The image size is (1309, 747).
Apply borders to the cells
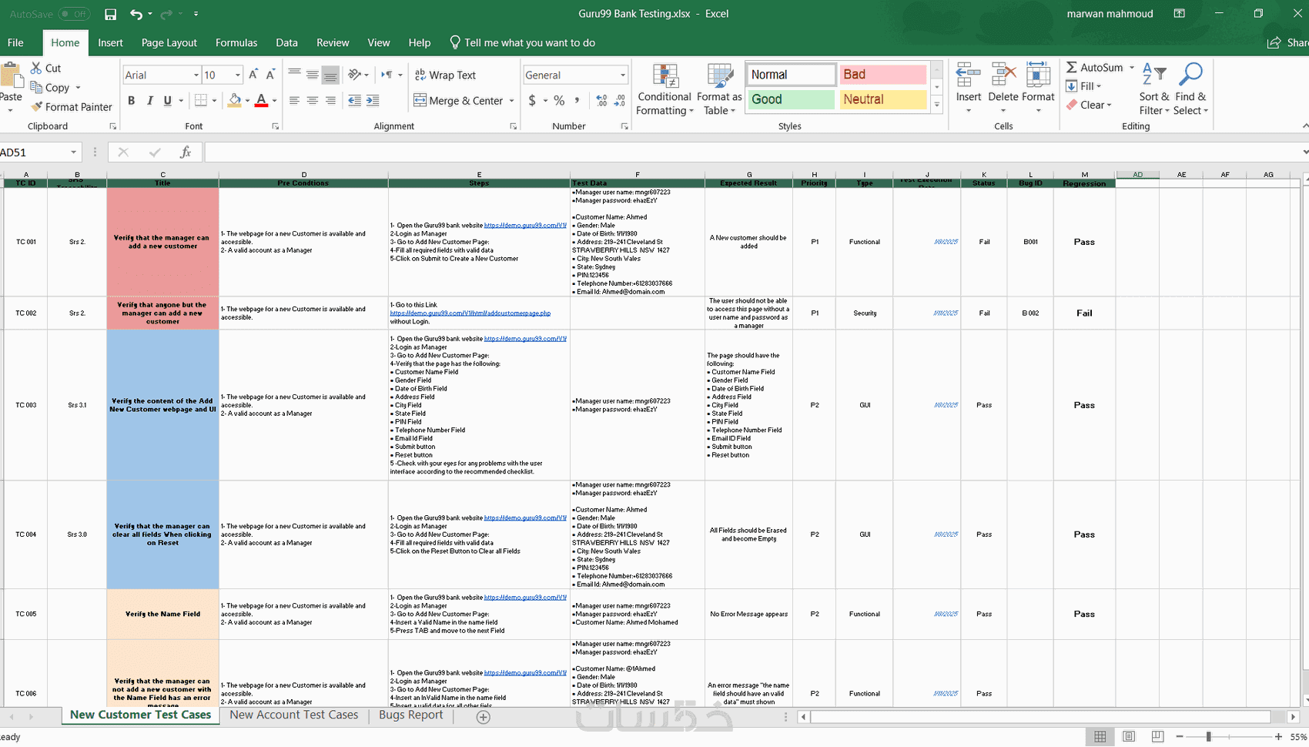[x=201, y=100]
